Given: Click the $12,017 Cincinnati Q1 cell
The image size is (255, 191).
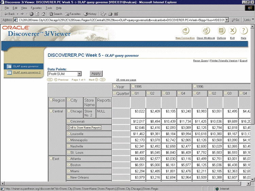Looking at the screenshot, I should coord(138,121).
